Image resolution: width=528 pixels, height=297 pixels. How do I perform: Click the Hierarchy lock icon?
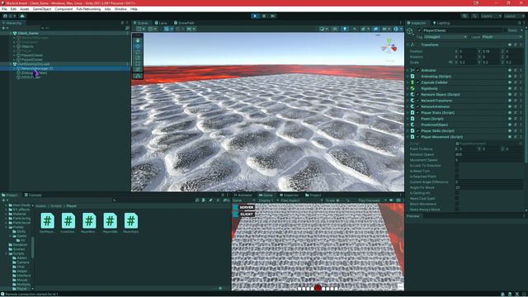tap(123, 23)
